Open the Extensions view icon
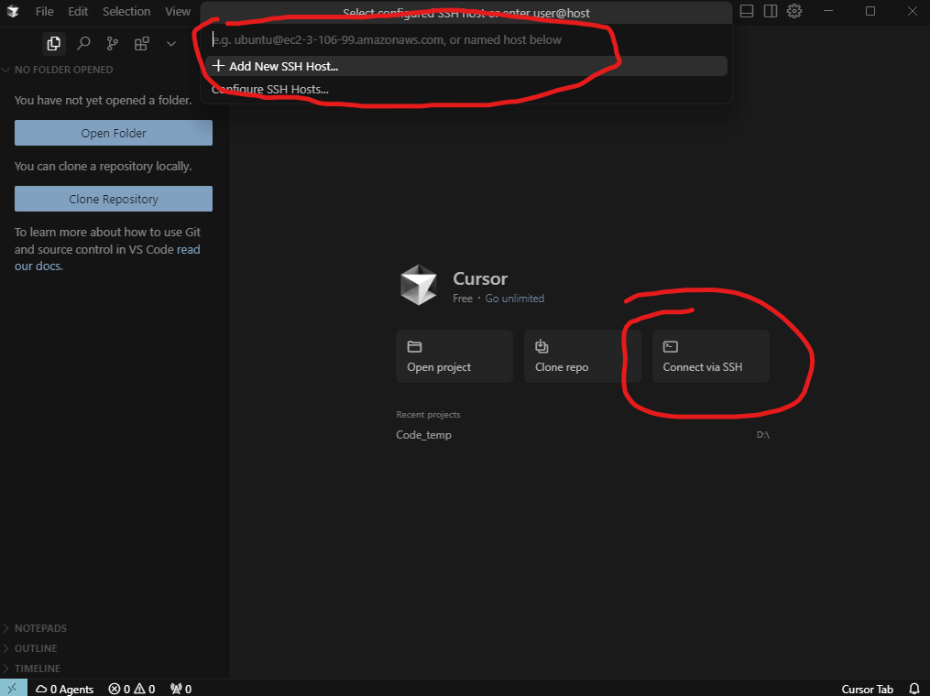The image size is (930, 696). [142, 43]
